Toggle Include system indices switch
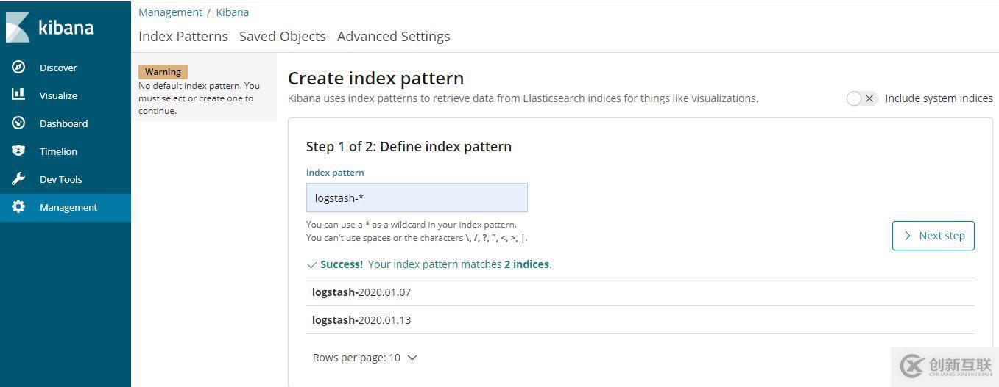This screenshot has width=999, height=387. pos(861,98)
